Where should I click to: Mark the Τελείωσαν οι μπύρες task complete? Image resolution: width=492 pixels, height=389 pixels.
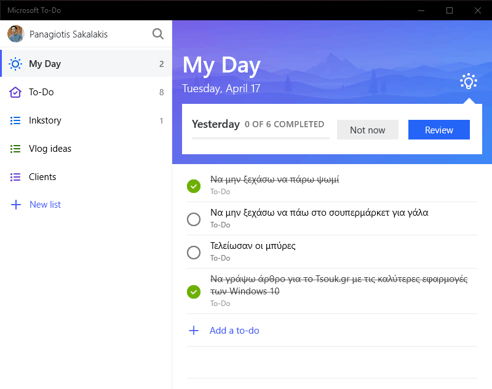pos(194,253)
